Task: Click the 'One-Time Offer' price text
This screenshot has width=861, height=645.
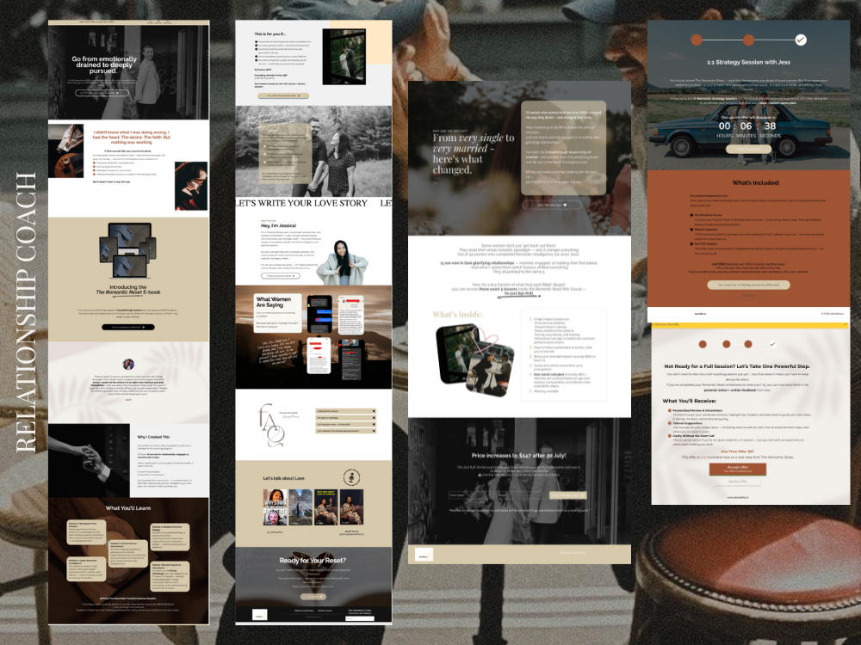Action: 738,451
